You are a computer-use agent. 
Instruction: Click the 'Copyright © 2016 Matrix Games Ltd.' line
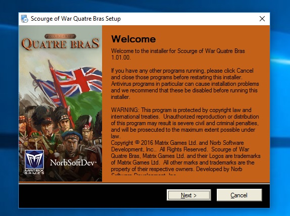[x=177, y=143]
